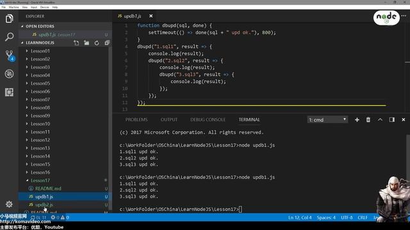The height and width of the screenshot is (230, 410).
Task: Maximize the panel with up chevron
Action: pyautogui.click(x=380, y=119)
